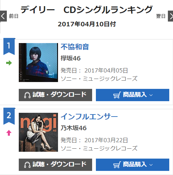Click the rank 2 ribbon badge
This screenshot has height=175, width=173.
[9, 116]
